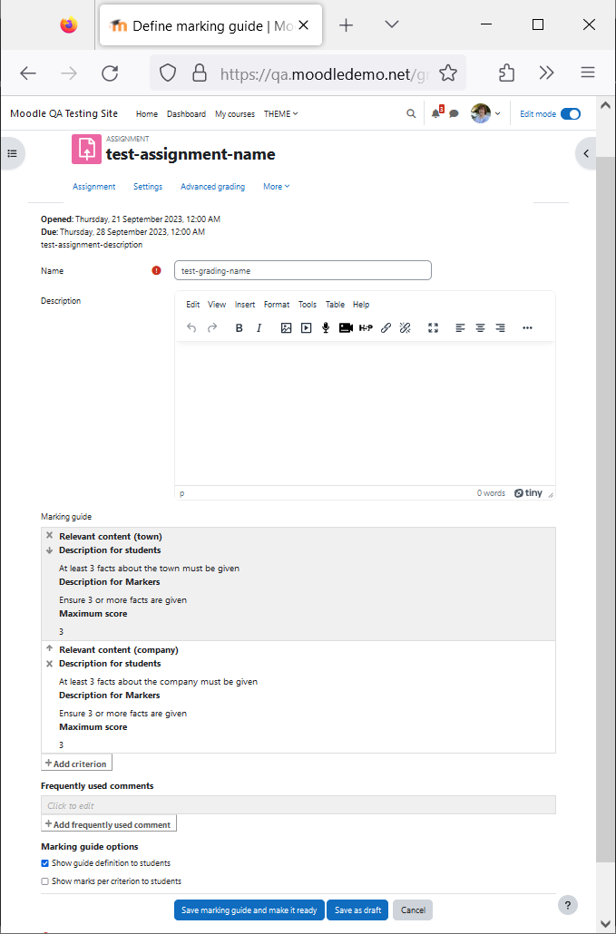Image resolution: width=616 pixels, height=934 pixels.
Task: Open My courses link
Action: tap(235, 113)
